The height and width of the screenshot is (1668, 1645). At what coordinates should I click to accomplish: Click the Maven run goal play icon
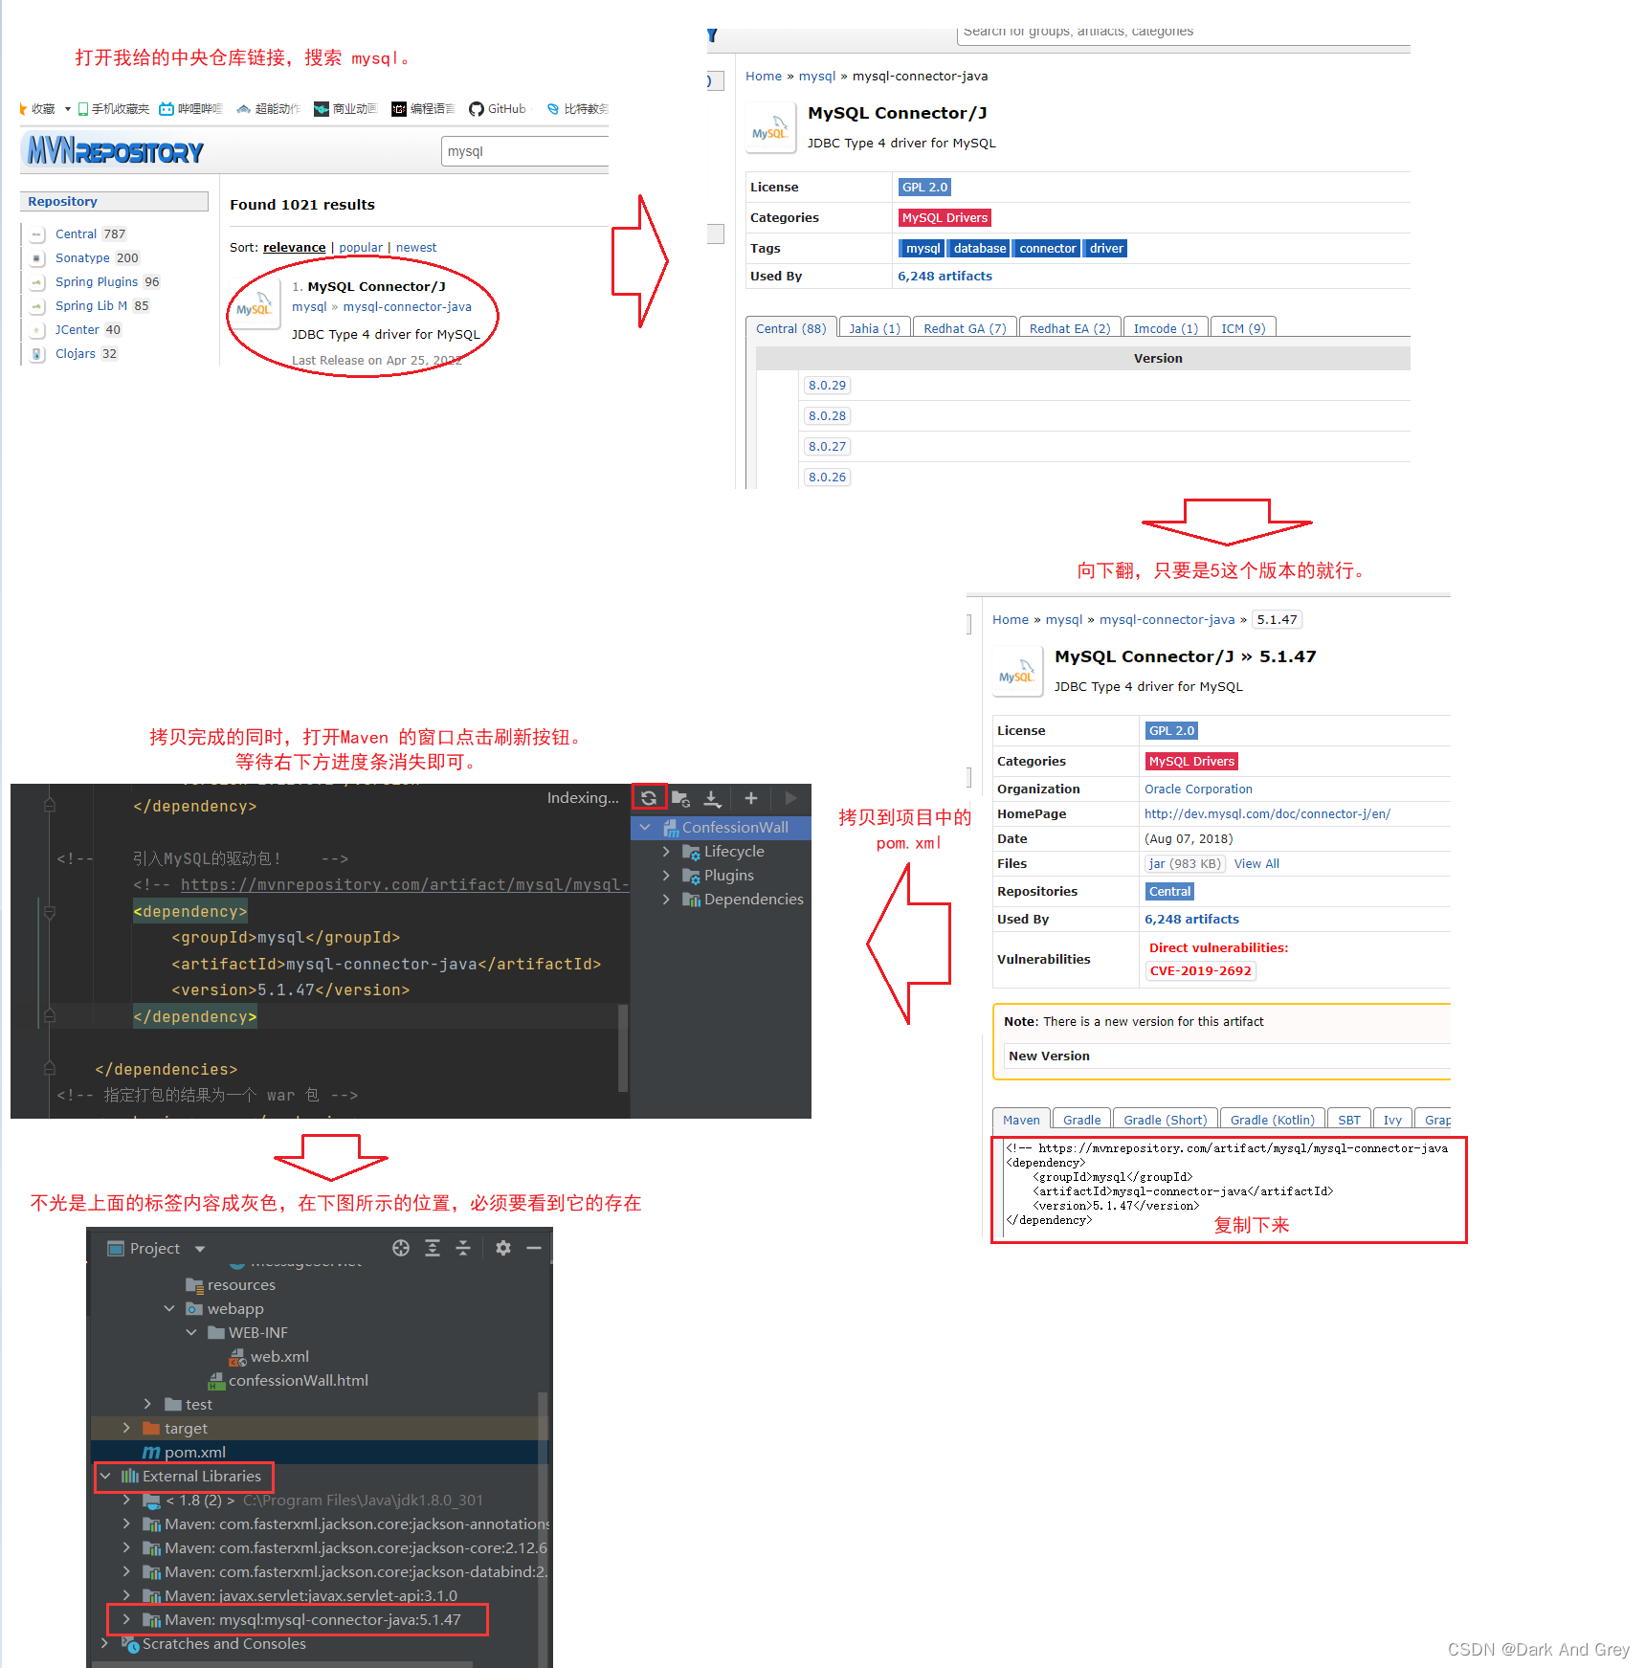tap(790, 798)
